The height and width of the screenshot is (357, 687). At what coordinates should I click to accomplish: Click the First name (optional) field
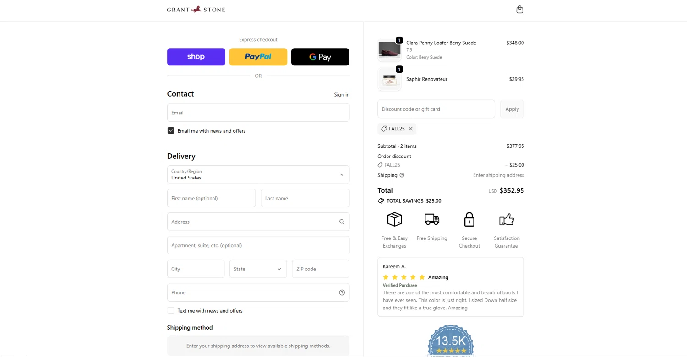(212, 199)
